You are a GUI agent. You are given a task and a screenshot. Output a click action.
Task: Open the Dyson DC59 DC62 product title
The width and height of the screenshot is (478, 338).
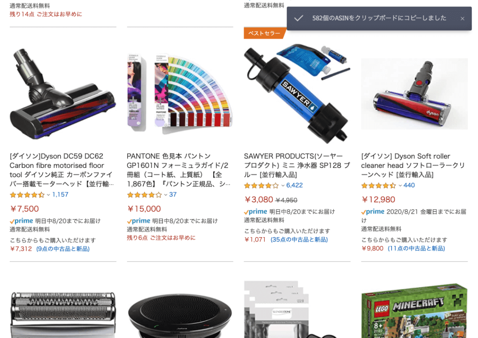[x=62, y=170]
